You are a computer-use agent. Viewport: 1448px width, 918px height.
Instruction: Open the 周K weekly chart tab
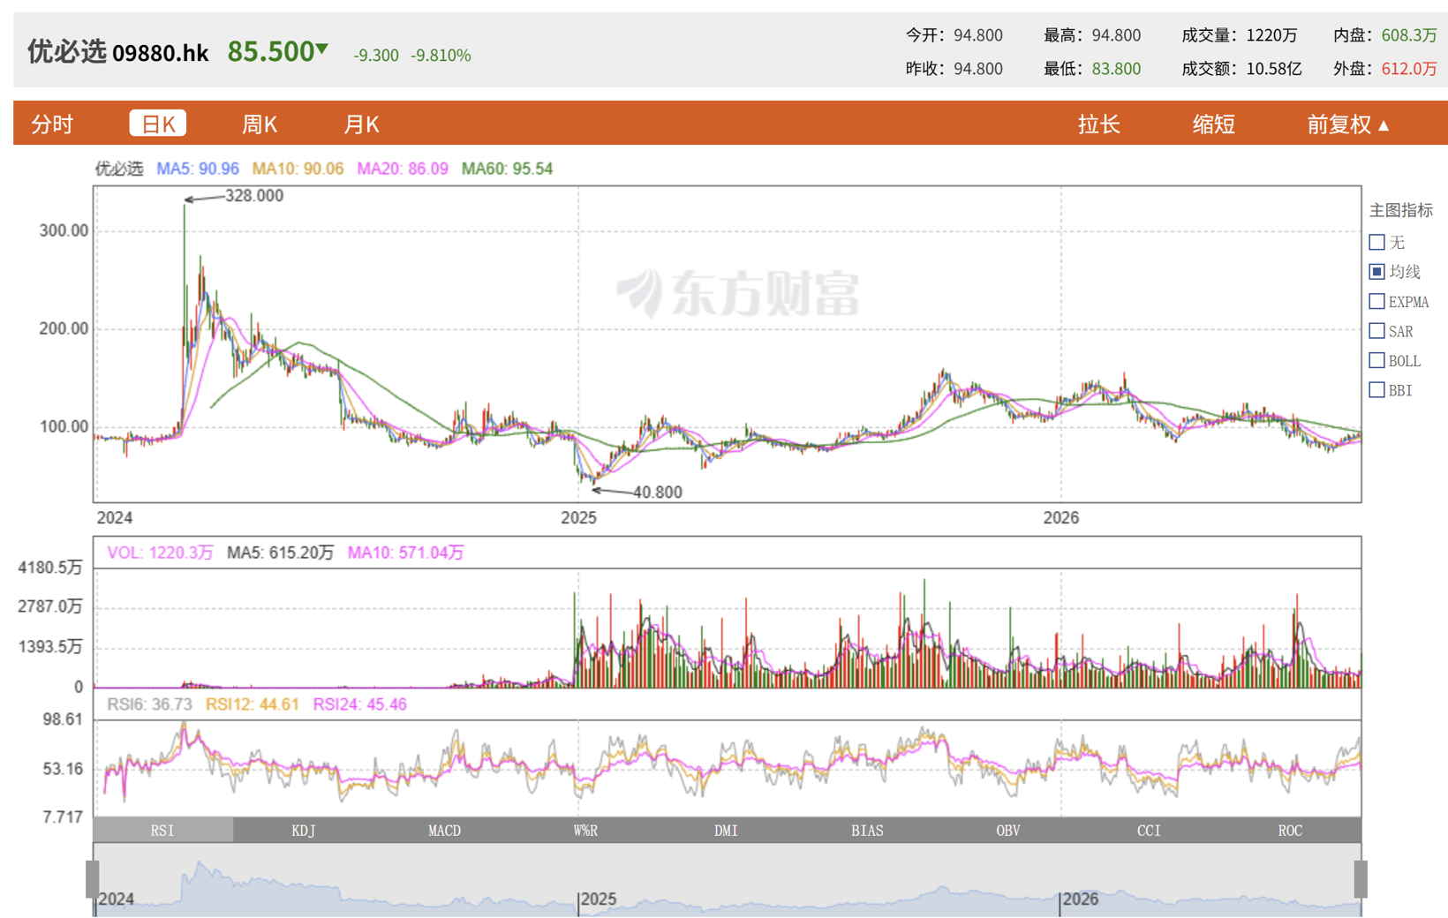tap(260, 124)
